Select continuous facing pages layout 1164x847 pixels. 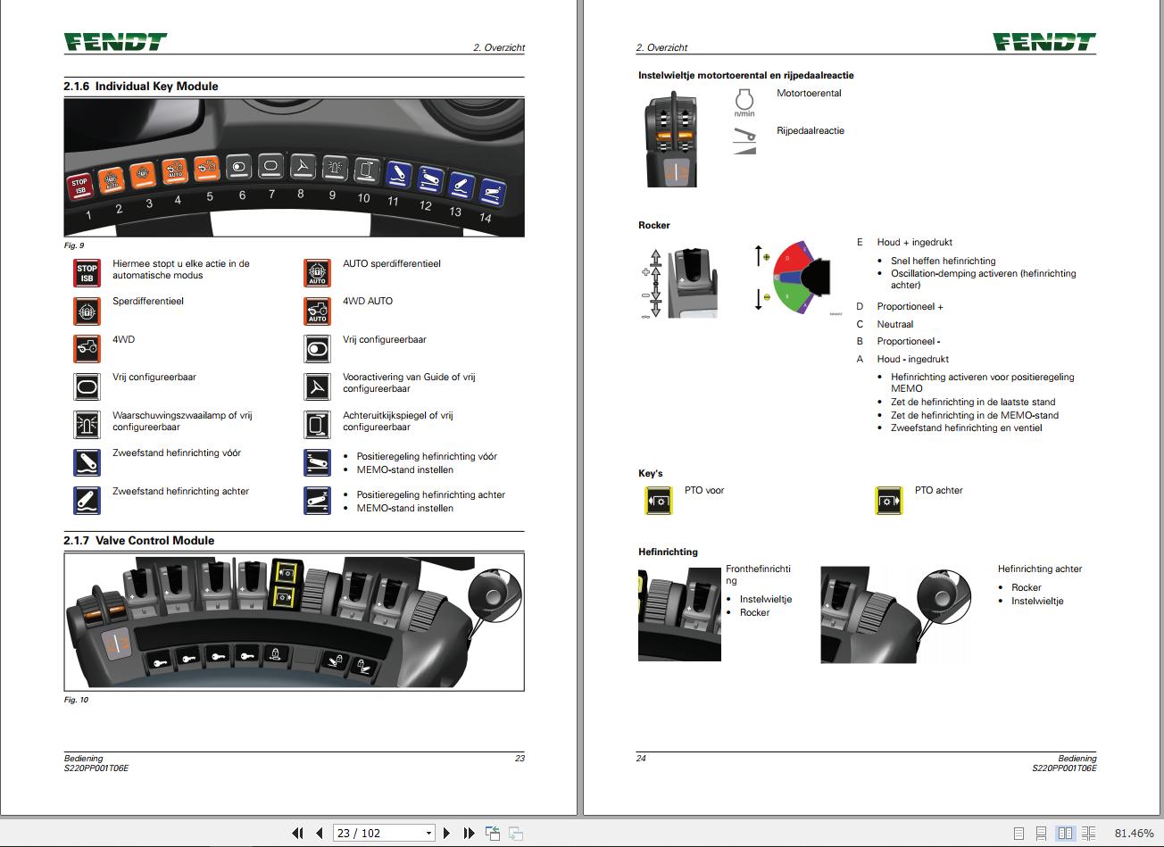pos(1088,833)
